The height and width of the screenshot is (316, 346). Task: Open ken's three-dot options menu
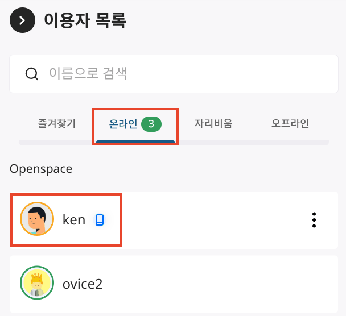pos(314,220)
